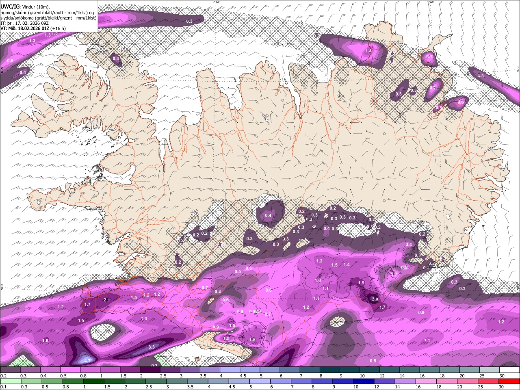Screen dimensions: 520x390
Task: Select the 0.4 swatch in the upper legend row
Action: pos(50,370)
